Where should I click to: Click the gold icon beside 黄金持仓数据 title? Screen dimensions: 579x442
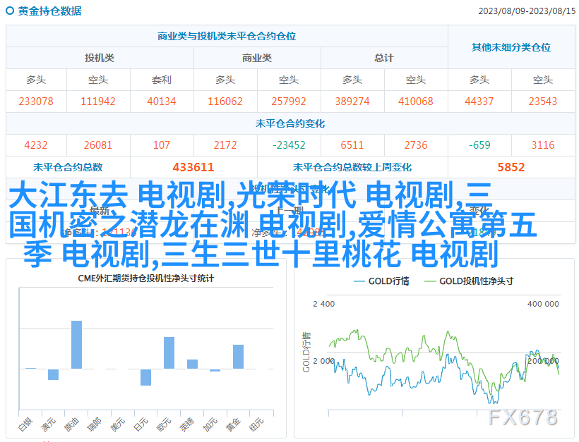pos(11,11)
